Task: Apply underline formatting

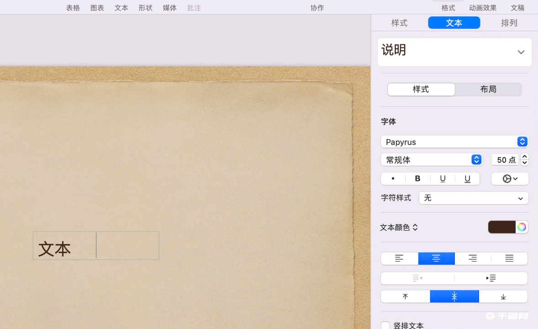Action: coord(442,178)
